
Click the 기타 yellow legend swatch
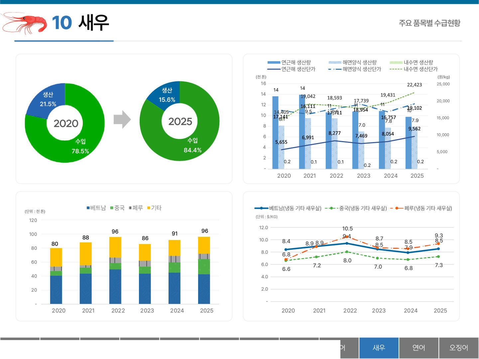point(149,208)
